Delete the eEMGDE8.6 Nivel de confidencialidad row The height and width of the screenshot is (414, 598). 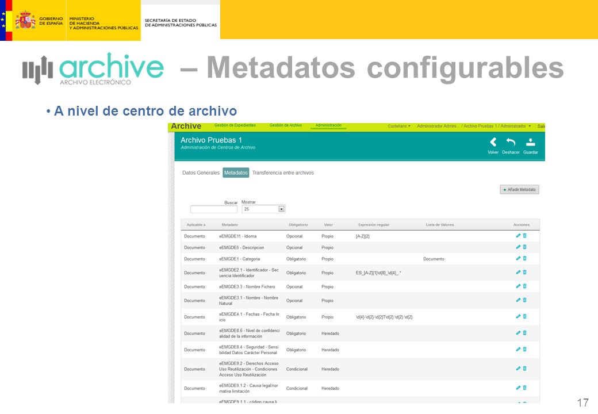click(525, 333)
